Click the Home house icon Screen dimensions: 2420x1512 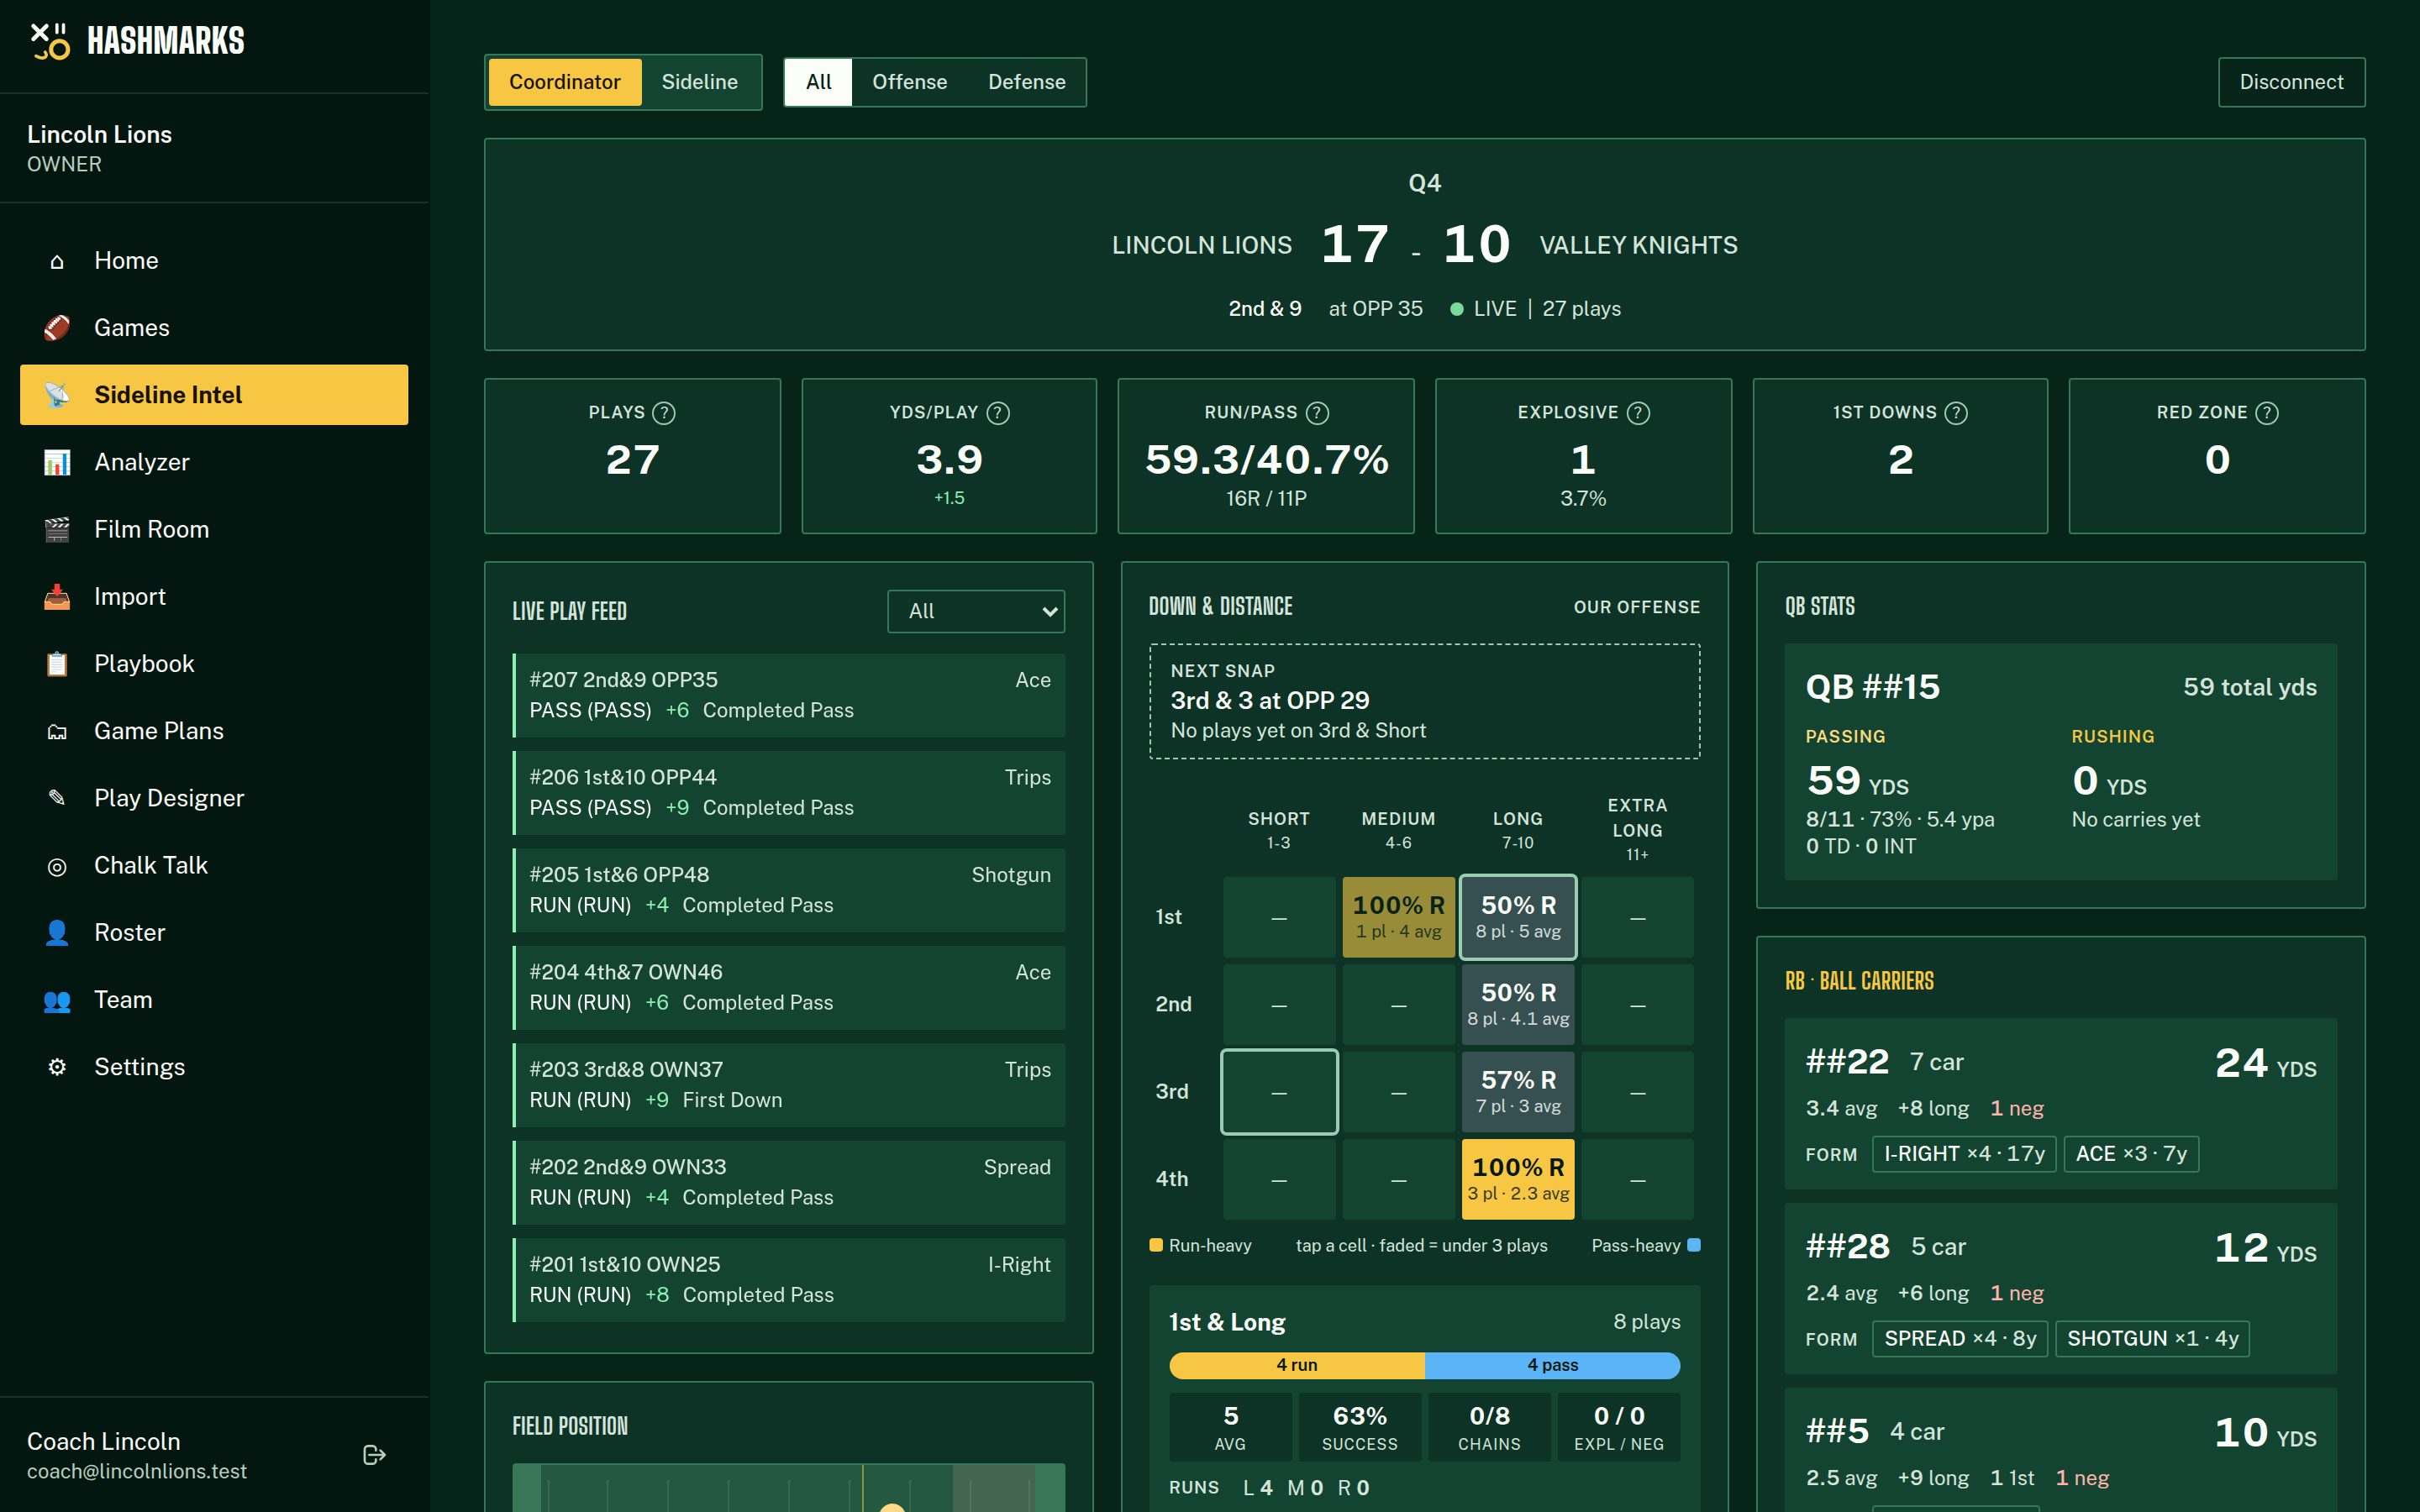(57, 261)
